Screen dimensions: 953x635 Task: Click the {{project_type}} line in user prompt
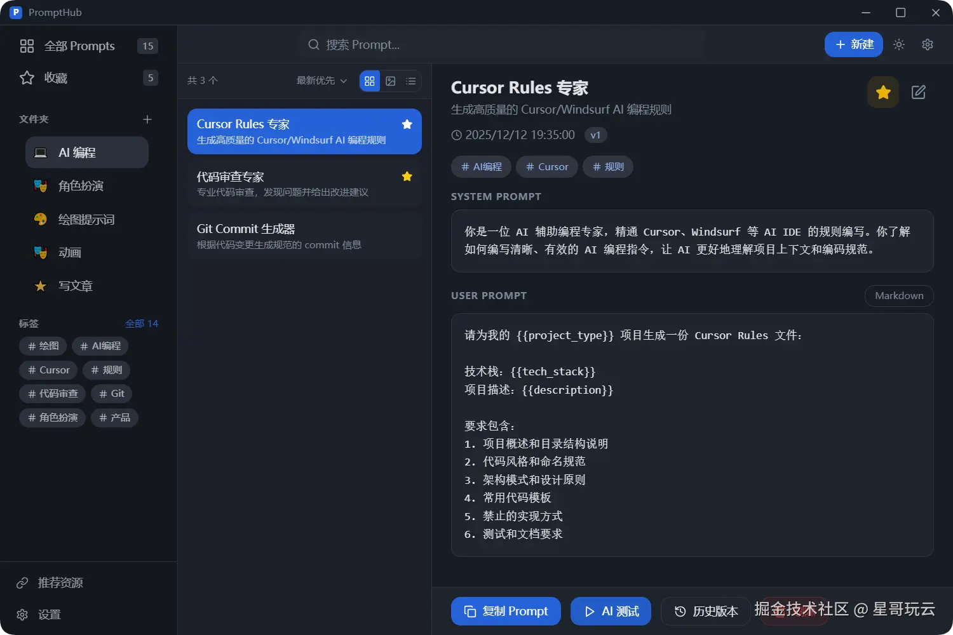click(633, 335)
